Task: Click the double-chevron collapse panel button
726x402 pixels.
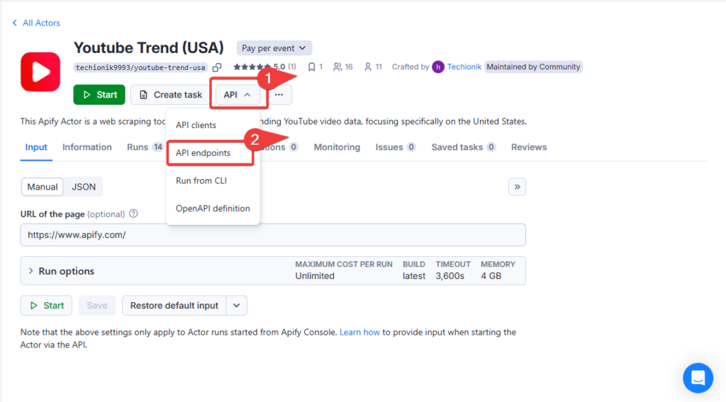Action: point(517,187)
